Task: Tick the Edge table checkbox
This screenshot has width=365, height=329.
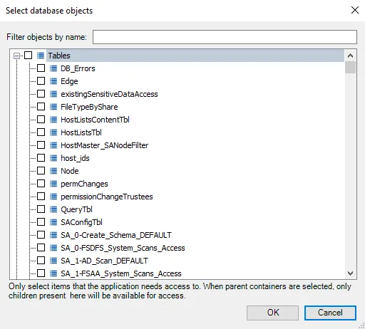Action: click(x=41, y=81)
